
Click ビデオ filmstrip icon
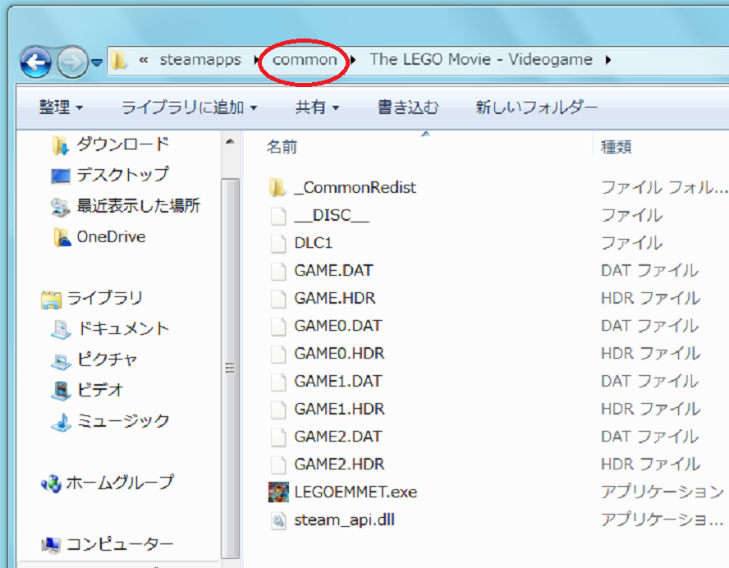[x=61, y=391]
